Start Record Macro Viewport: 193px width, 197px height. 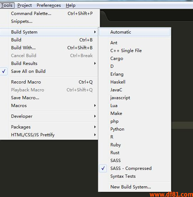[49, 82]
